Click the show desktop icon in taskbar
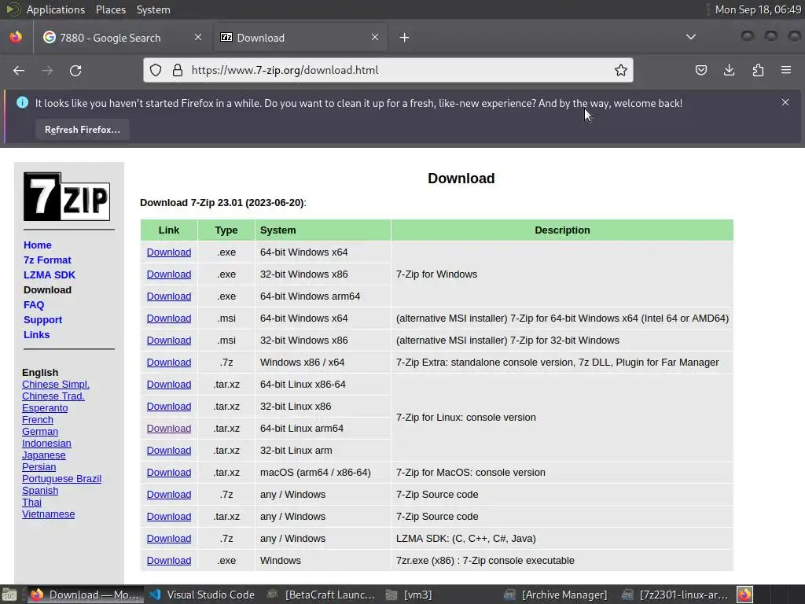 [9, 595]
